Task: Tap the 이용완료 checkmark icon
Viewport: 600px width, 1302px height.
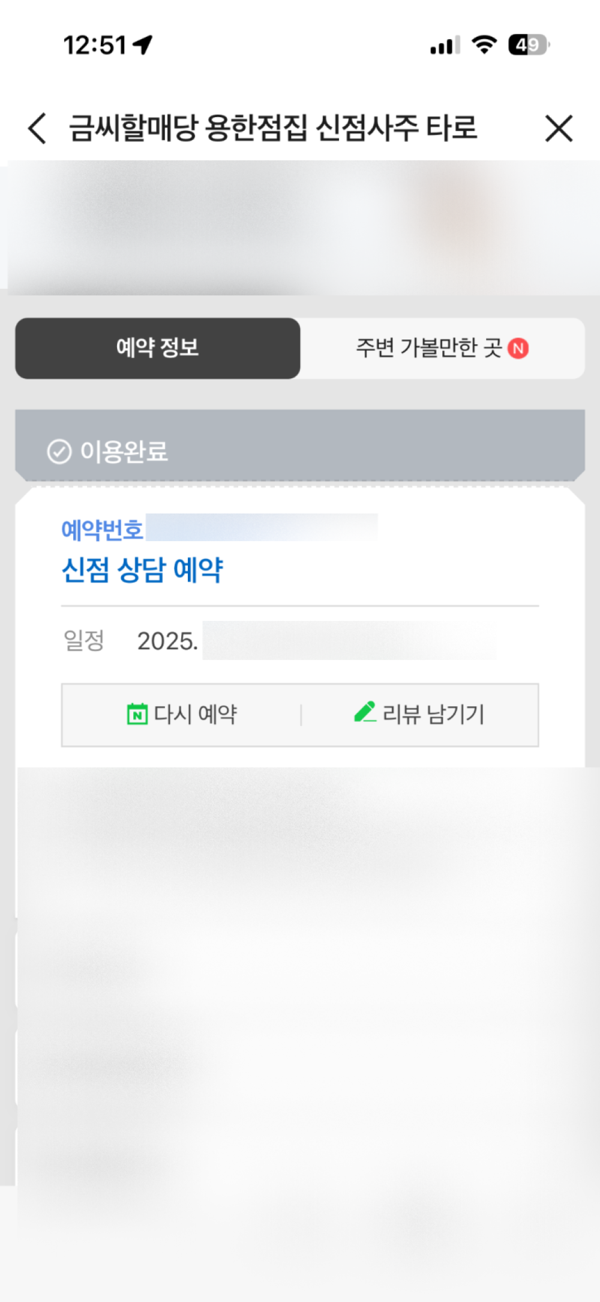Action: click(59, 452)
